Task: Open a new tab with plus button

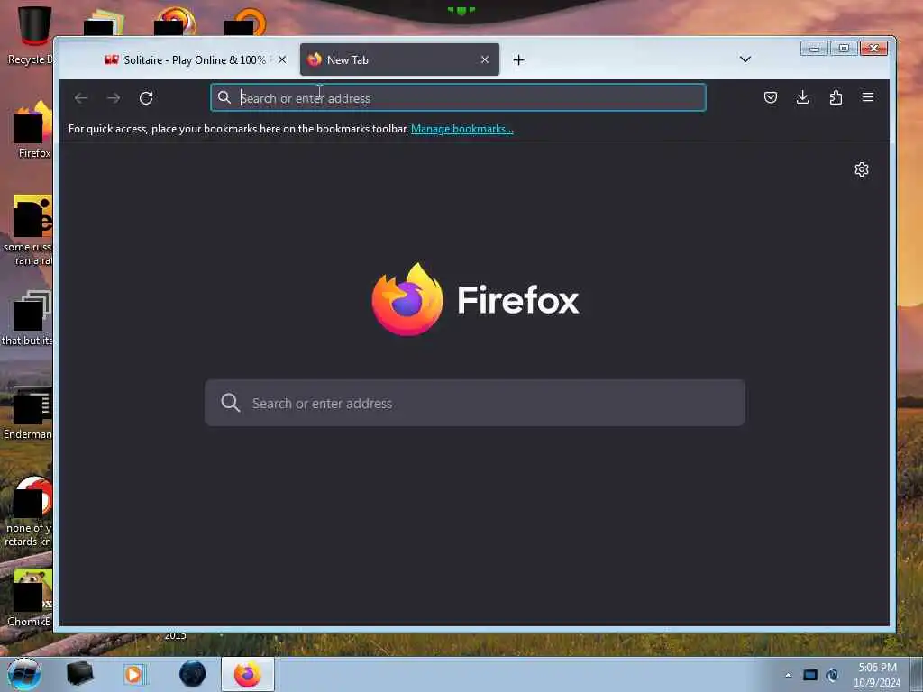Action: tap(518, 60)
